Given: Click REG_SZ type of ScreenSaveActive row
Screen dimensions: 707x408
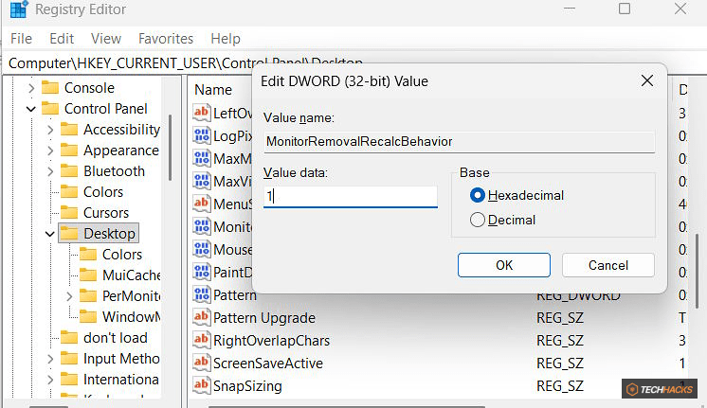Looking at the screenshot, I should (x=560, y=363).
